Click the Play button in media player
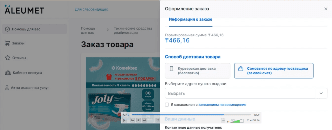This screenshot has height=130, width=332. [x=124, y=120]
